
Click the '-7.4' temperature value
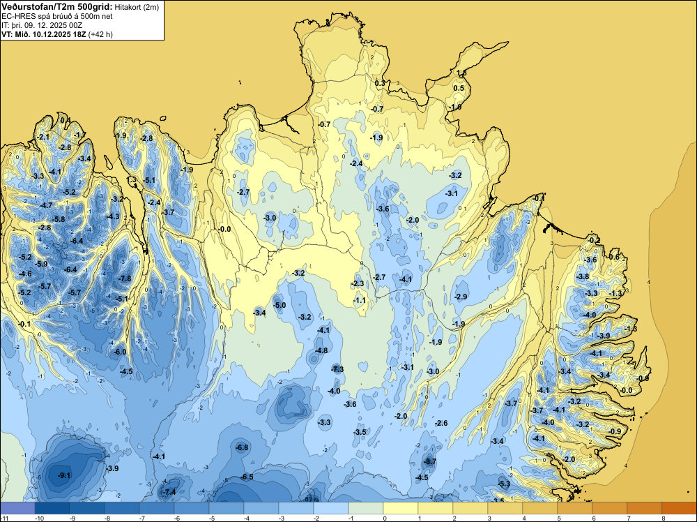169,492
